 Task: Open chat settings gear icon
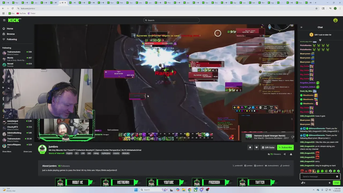coord(330,183)
